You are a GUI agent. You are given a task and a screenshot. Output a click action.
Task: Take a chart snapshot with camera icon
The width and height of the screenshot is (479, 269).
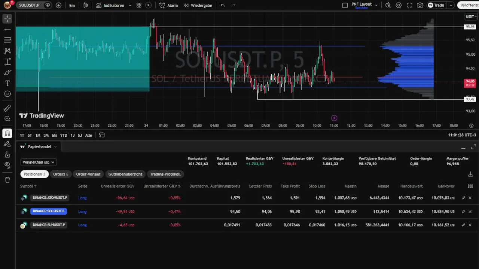pyautogui.click(x=420, y=5)
